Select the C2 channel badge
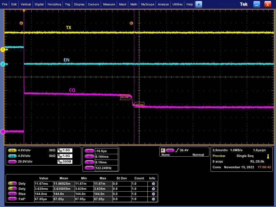276x207 pixels. click(12, 156)
